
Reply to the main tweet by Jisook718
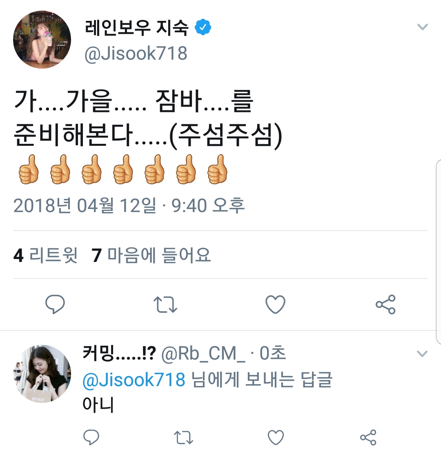click(x=55, y=304)
